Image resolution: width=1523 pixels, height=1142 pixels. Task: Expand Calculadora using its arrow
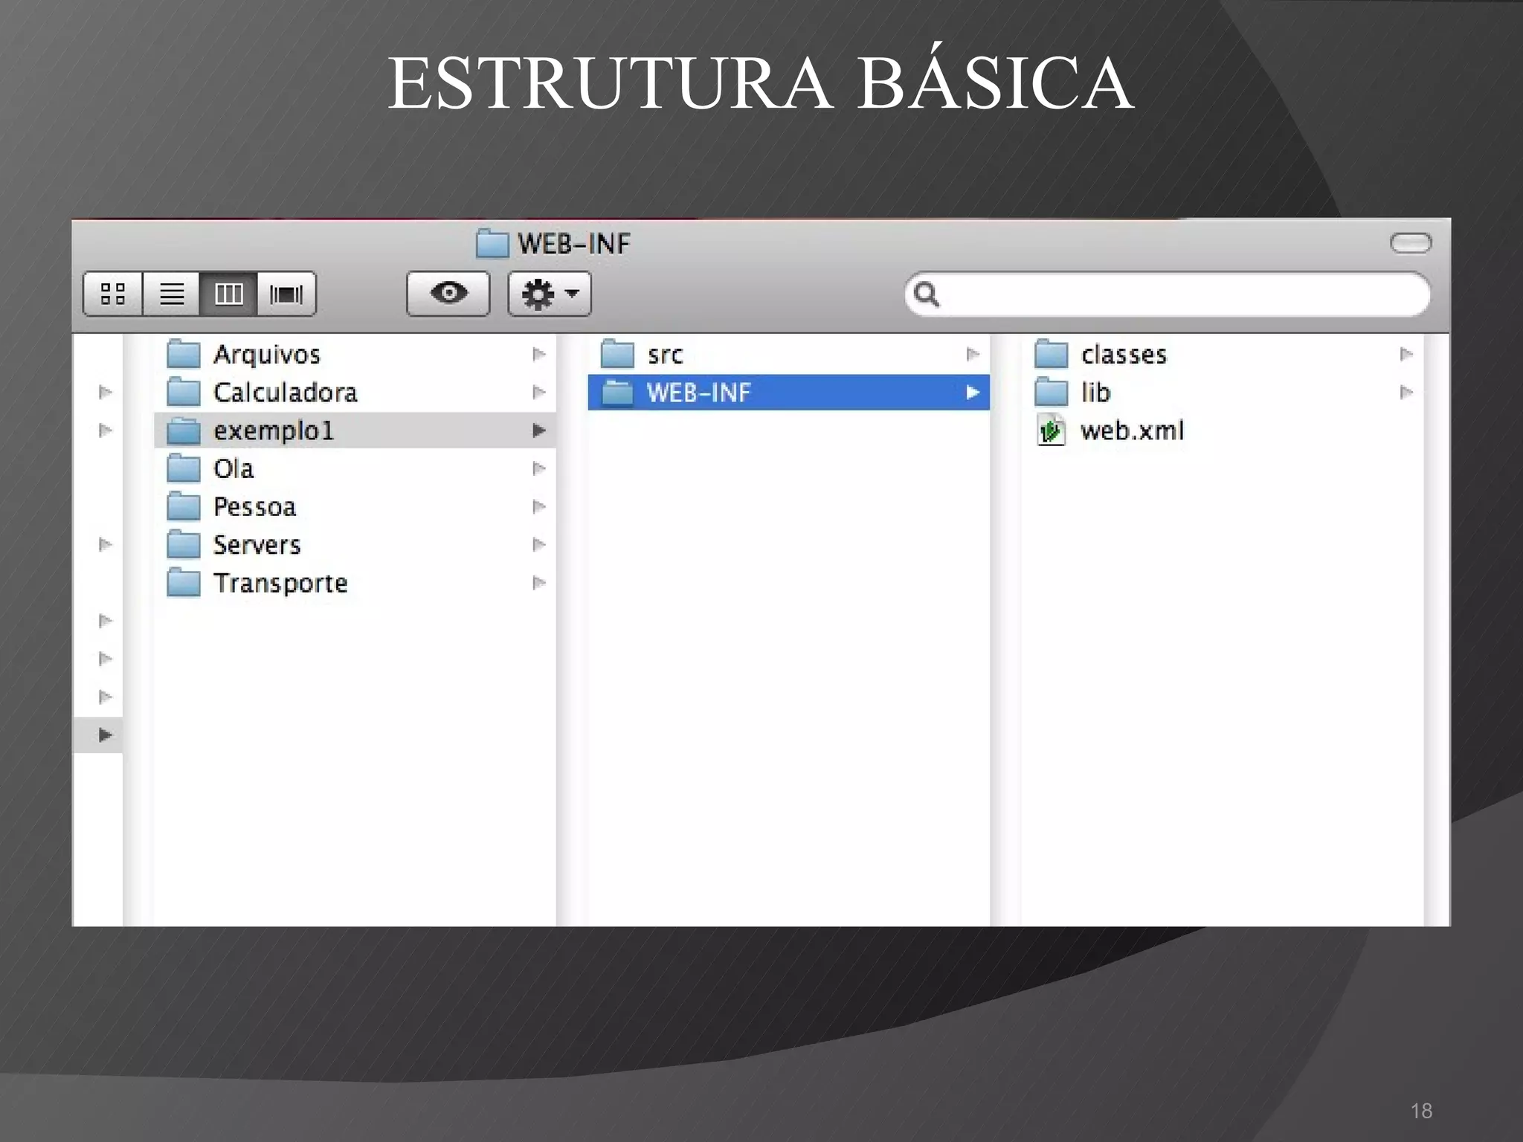(x=539, y=393)
